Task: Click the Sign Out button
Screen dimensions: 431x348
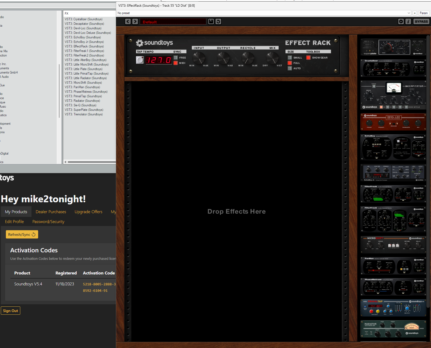Action: pos(10,311)
